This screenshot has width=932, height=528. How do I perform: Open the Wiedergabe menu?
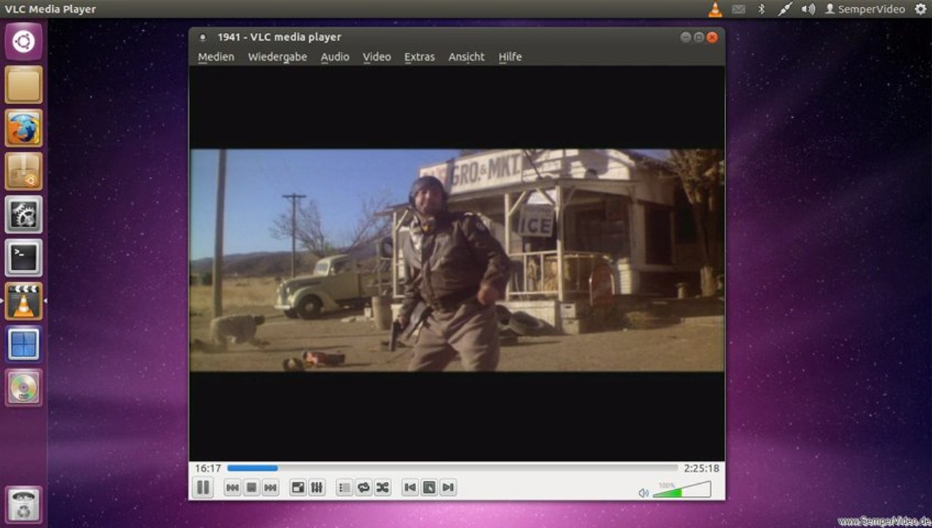278,56
